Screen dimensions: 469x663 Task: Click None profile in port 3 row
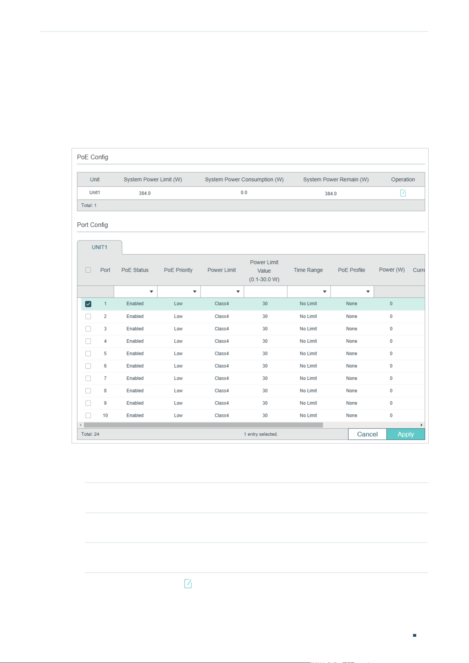pos(352,329)
